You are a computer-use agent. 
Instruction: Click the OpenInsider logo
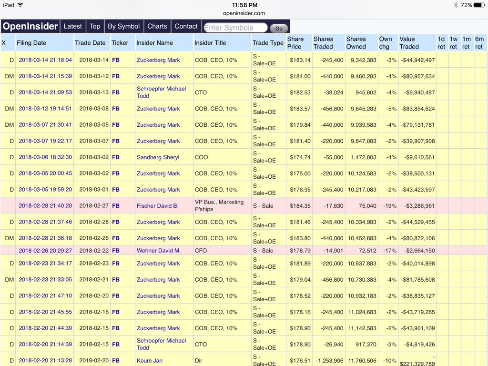coord(30,27)
